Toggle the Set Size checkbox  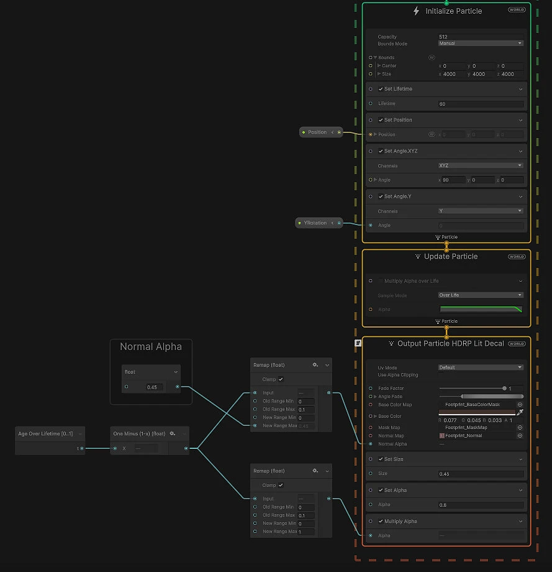(381, 459)
